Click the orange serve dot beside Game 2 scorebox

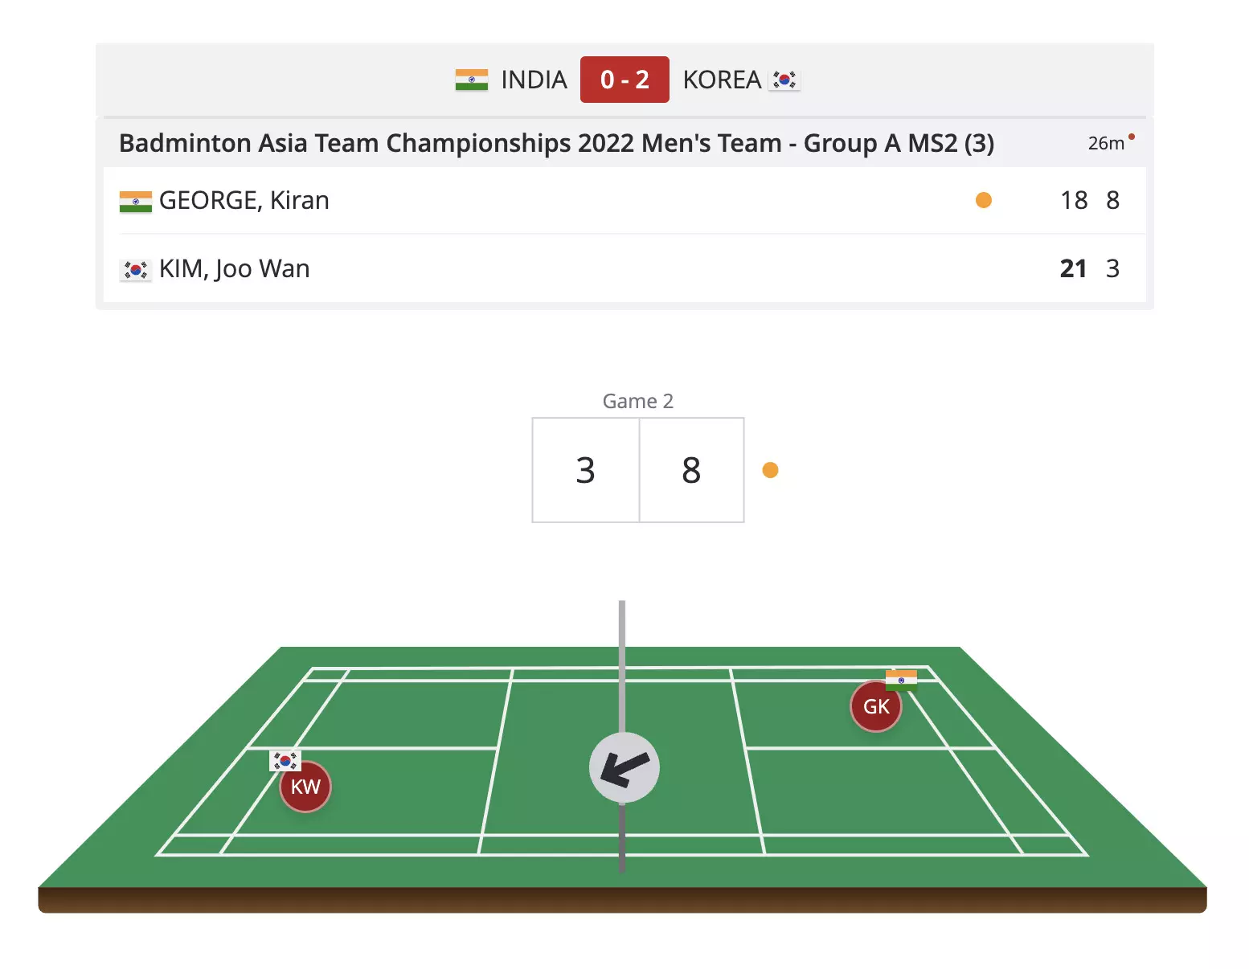point(770,470)
